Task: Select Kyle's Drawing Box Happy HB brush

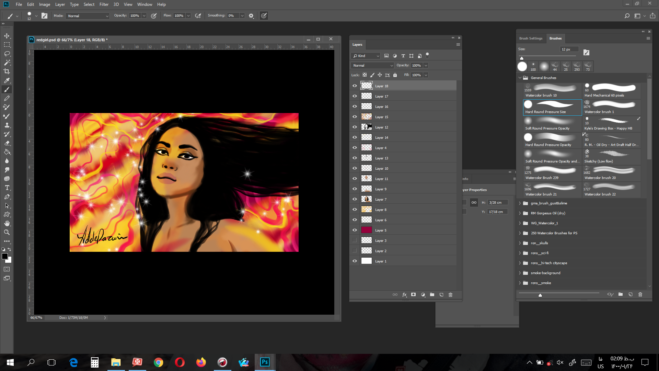Action: (x=612, y=124)
